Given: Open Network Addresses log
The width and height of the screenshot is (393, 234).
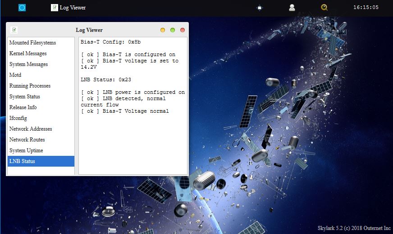Looking at the screenshot, I should click(x=41, y=129).
